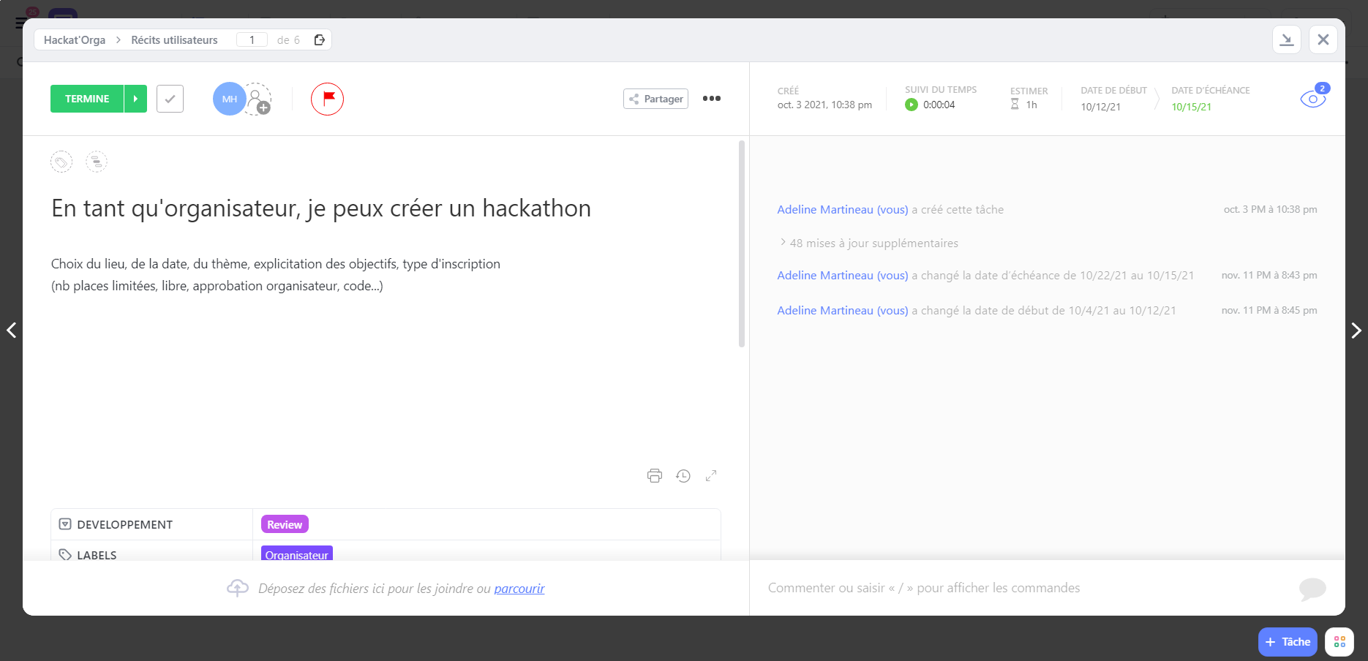Expand the description to full screen
This screenshot has width=1368, height=661.
pyautogui.click(x=711, y=476)
